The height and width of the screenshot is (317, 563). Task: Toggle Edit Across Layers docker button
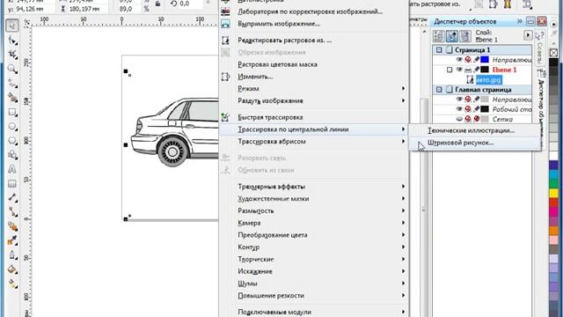point(451,36)
